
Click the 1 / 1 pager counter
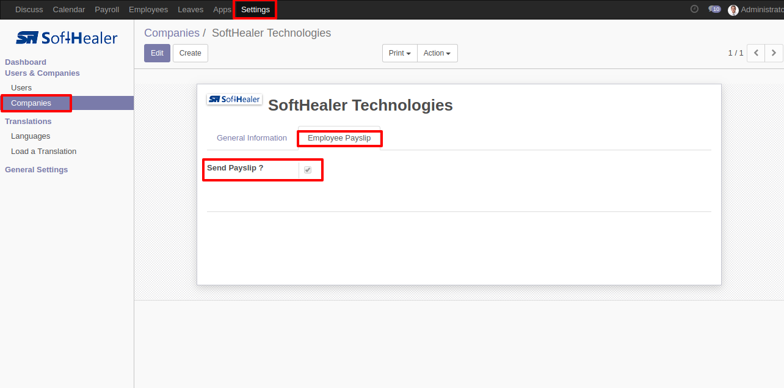(736, 53)
